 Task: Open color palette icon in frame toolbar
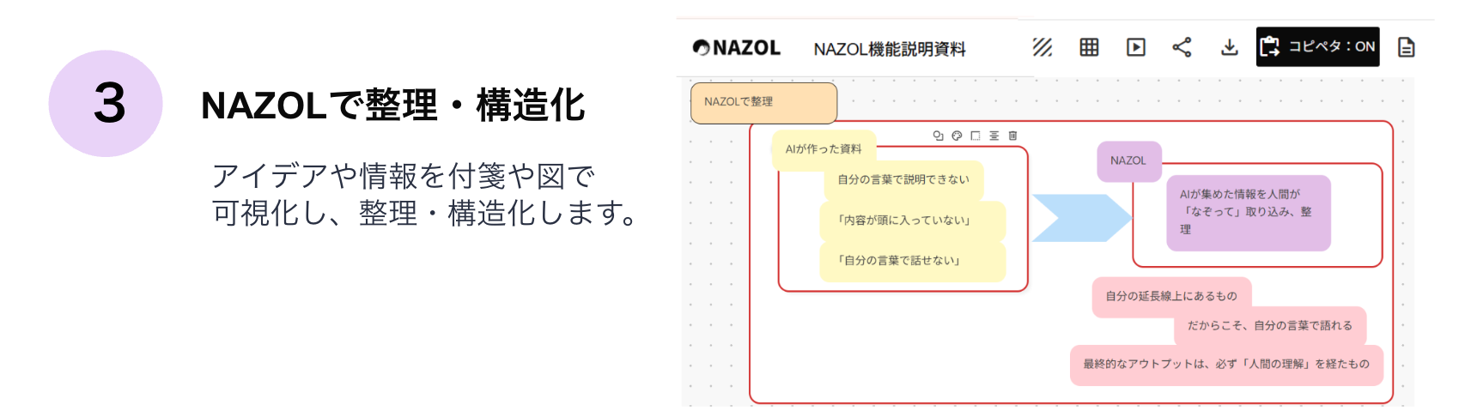point(957,136)
